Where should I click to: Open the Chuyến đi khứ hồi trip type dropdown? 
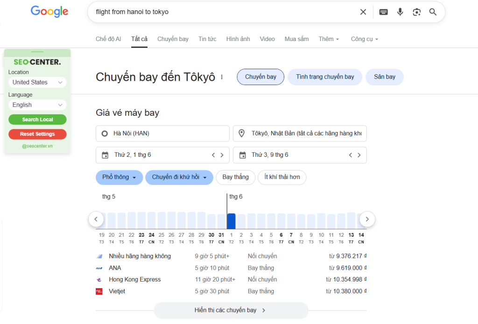(179, 177)
